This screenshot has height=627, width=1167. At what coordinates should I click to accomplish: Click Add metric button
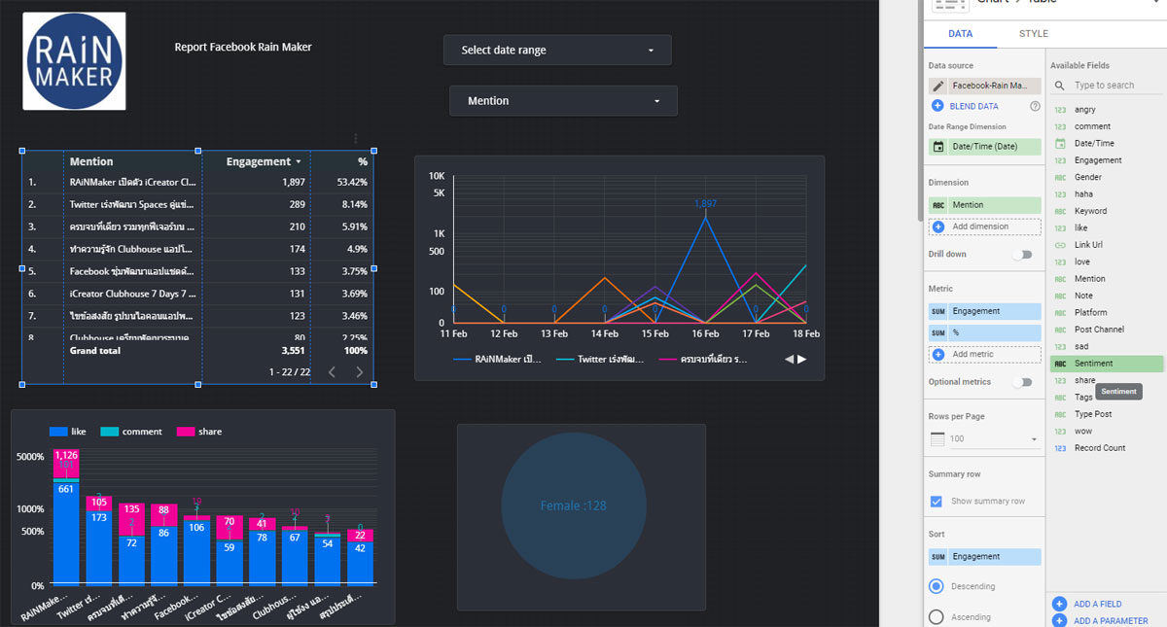click(985, 355)
